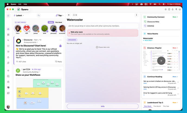Select the This Week hot topics tab
The image size is (187, 113).
click(59, 22)
